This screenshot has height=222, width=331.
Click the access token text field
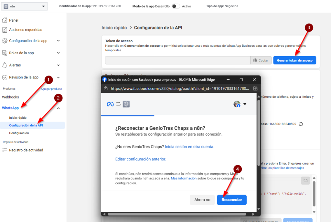178,60
